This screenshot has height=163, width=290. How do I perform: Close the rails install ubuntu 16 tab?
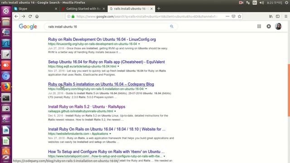[151, 9]
